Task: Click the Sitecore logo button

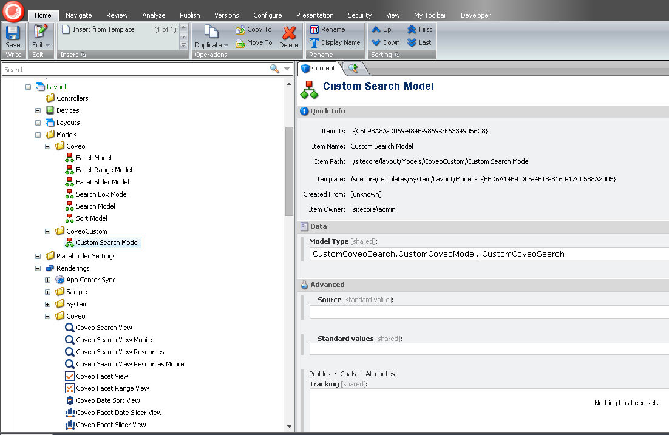Action: pyautogui.click(x=13, y=11)
